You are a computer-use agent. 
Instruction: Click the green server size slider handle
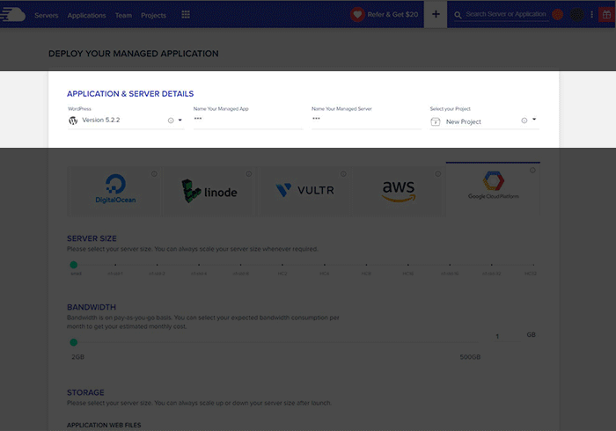[73, 265]
